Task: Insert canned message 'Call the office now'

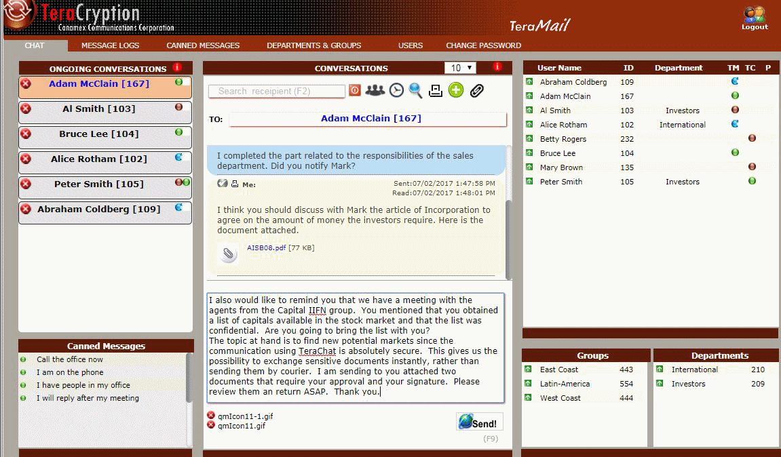Action: [70, 359]
